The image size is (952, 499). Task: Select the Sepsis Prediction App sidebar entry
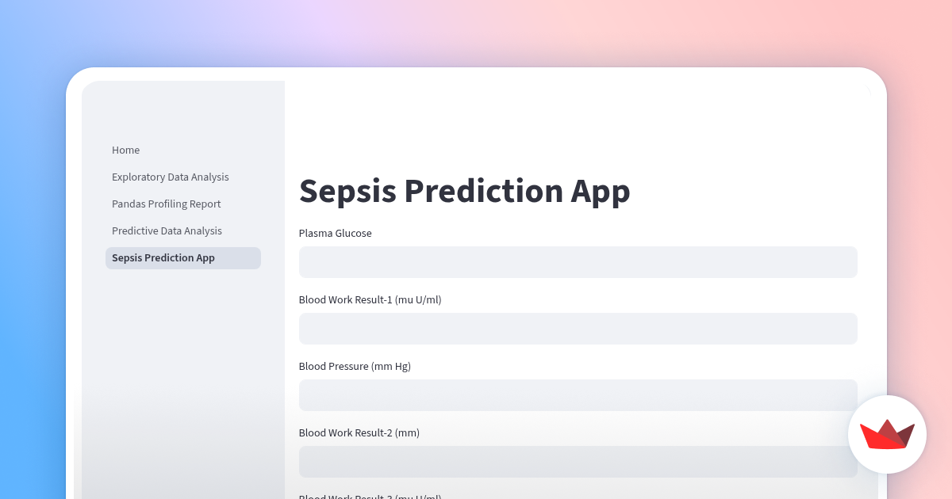(163, 257)
